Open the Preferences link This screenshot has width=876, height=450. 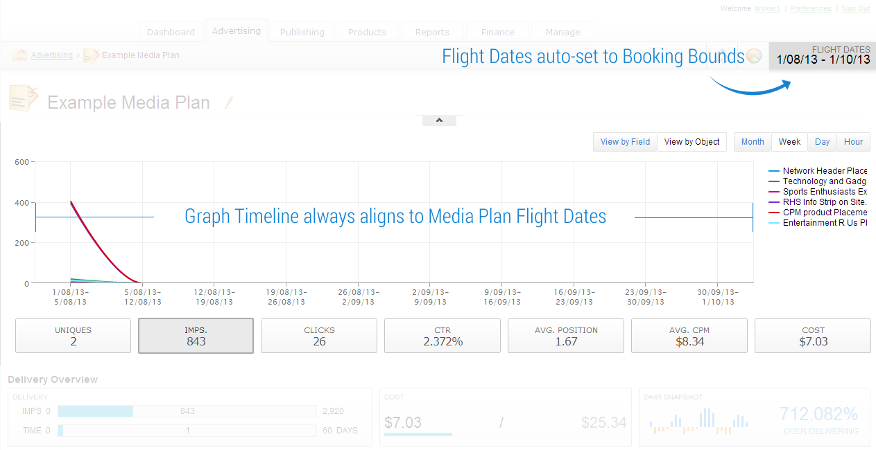tap(811, 9)
